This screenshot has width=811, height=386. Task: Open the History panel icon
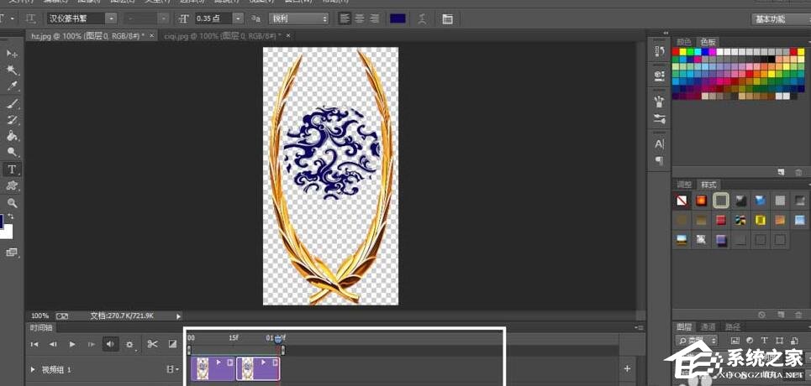point(659,52)
